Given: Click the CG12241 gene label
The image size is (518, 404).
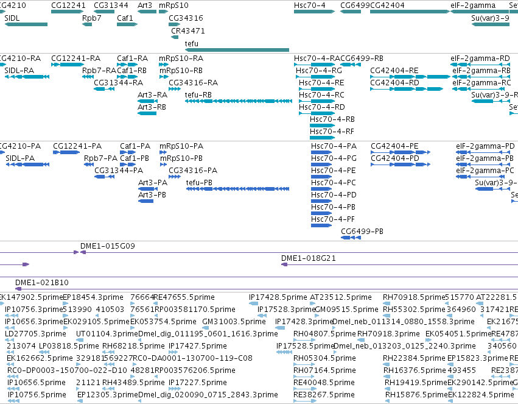Looking at the screenshot, I should 68,5.
